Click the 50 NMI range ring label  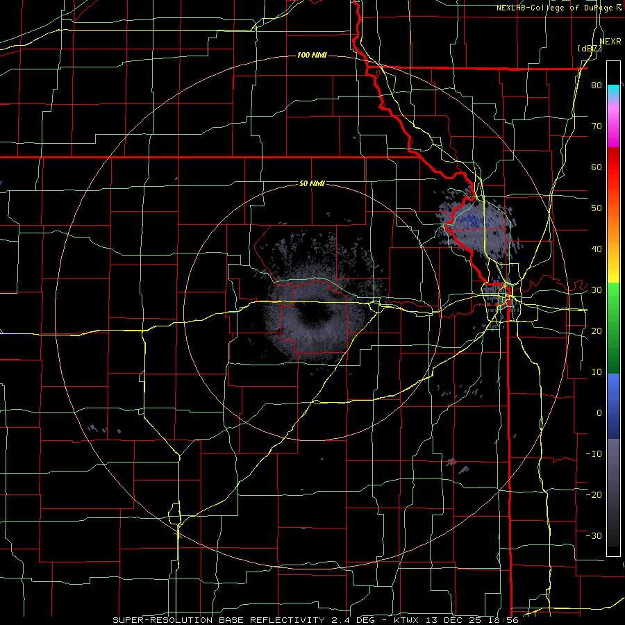coord(312,183)
